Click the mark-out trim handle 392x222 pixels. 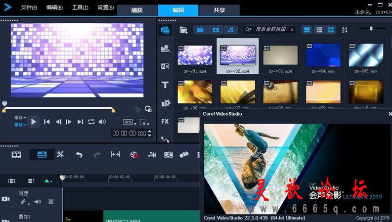click(x=113, y=110)
